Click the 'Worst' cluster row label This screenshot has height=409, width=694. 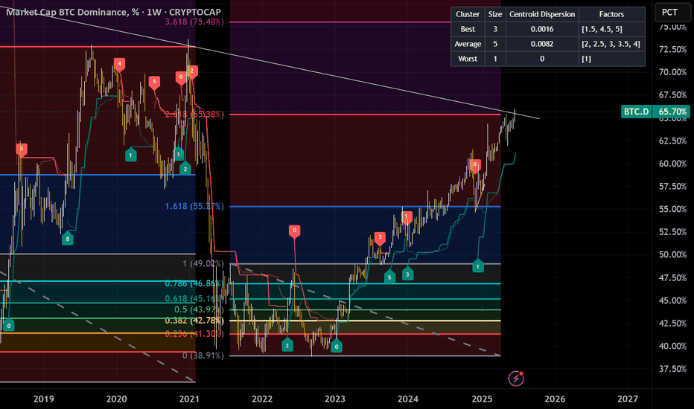tap(468, 58)
